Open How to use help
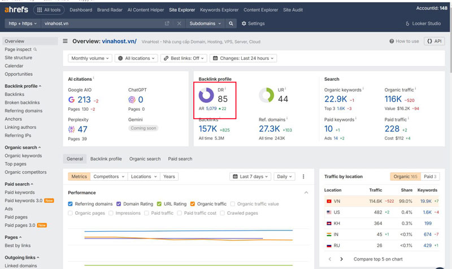Viewport: 452px width, 269px height. (404, 41)
